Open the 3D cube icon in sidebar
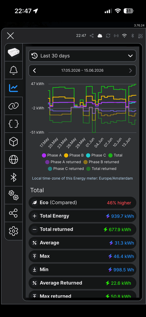The image size is (146, 317). click(13, 141)
